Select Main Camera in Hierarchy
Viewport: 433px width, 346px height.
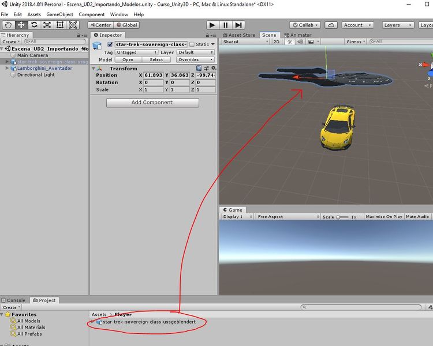[32, 55]
